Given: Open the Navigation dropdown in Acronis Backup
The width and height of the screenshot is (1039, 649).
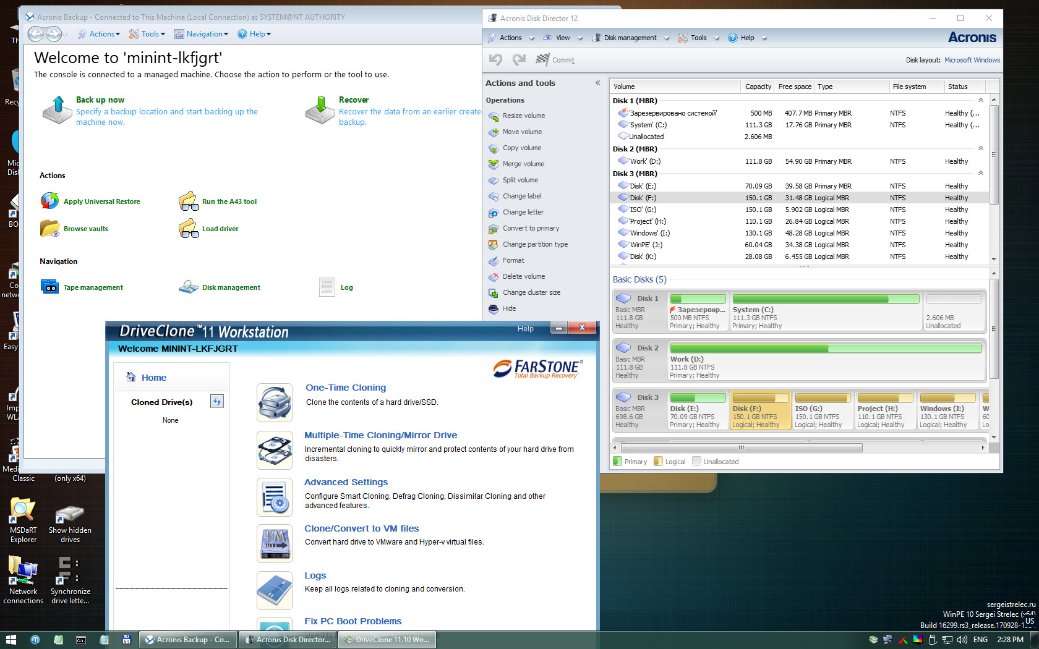Looking at the screenshot, I should coord(202,34).
